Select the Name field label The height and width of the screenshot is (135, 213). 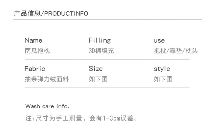pos(33,40)
